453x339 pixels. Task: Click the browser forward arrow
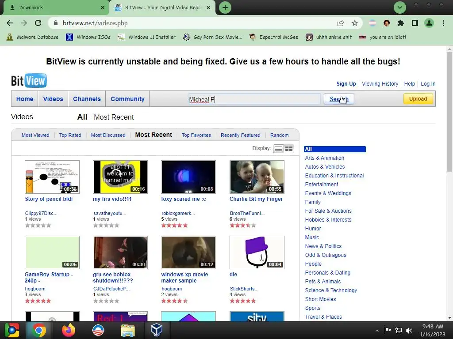tap(24, 23)
